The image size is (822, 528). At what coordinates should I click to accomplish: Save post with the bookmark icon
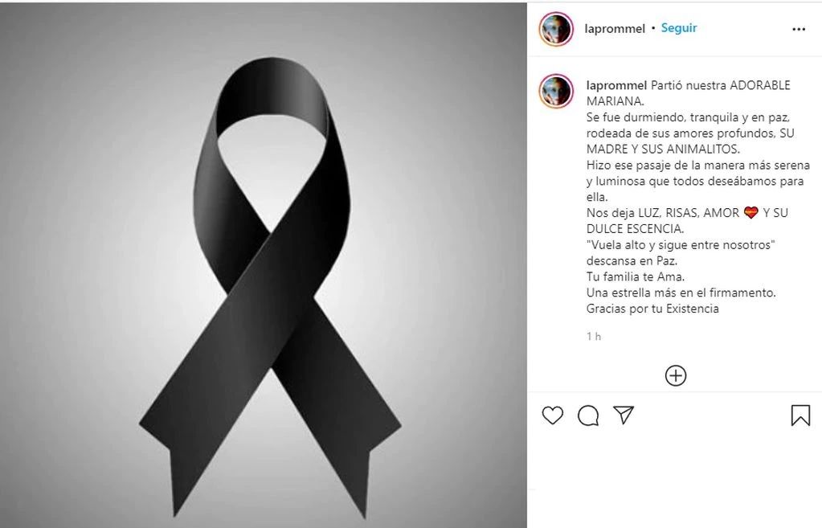[800, 415]
